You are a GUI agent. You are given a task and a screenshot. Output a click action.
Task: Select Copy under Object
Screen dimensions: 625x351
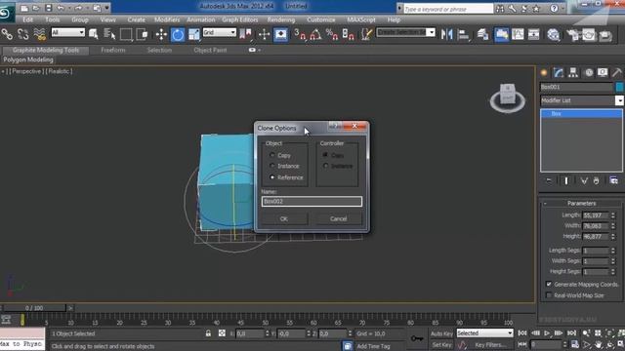click(272, 155)
